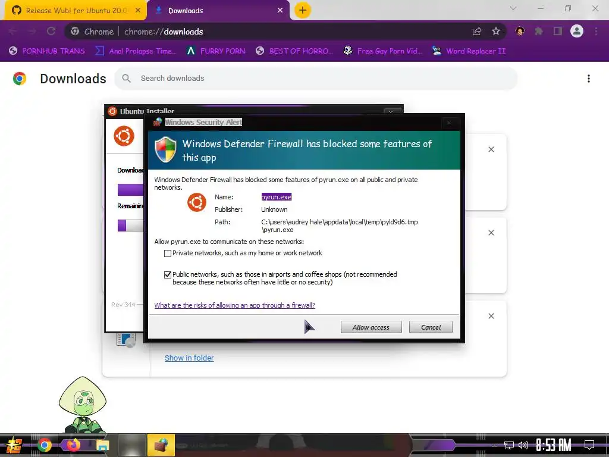The image size is (609, 457).
Task: Go back with the browser back arrow
Action: pos(13,32)
